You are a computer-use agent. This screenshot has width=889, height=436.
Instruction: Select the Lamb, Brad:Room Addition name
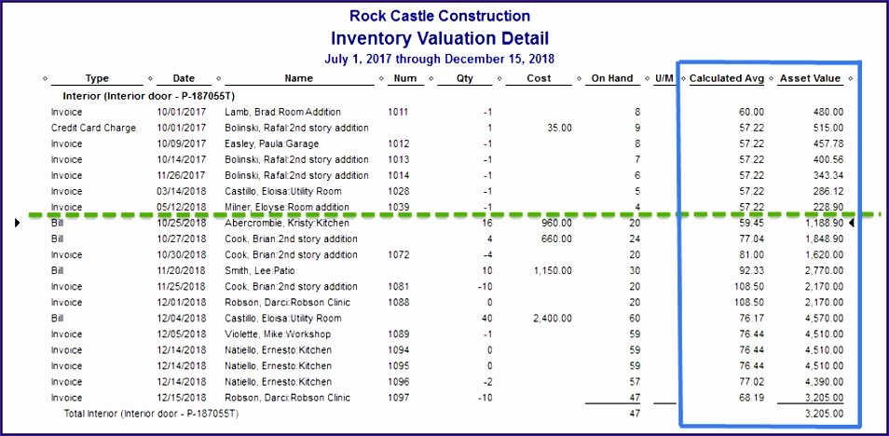point(283,112)
